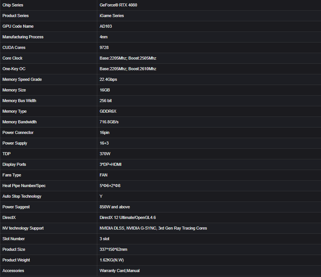Screen dimensions: 321x277
Task: Select the Manufacturing Process label
Action: 23,37
